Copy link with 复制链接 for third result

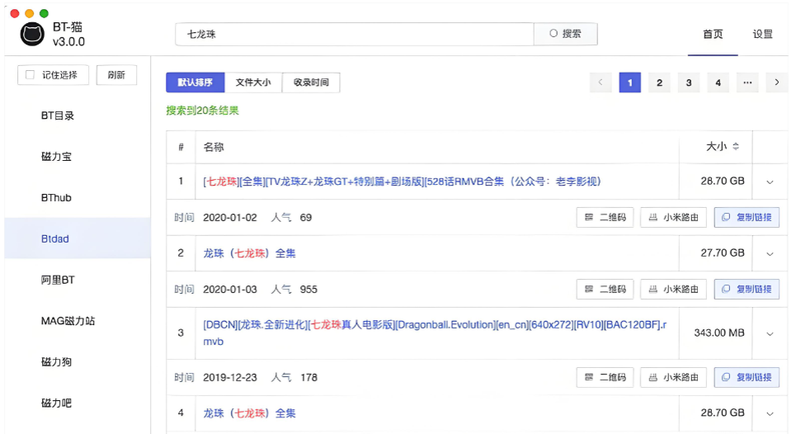pos(746,377)
